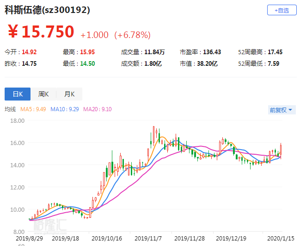Click the 52周最低 value 7.59
300x246 pixels.
point(273,63)
